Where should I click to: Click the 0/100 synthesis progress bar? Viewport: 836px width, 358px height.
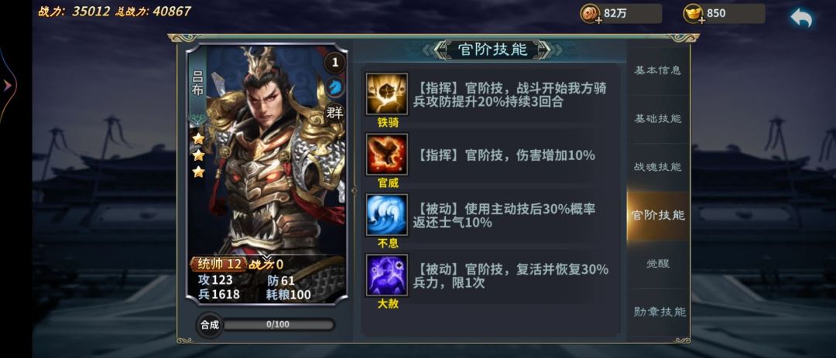278,325
